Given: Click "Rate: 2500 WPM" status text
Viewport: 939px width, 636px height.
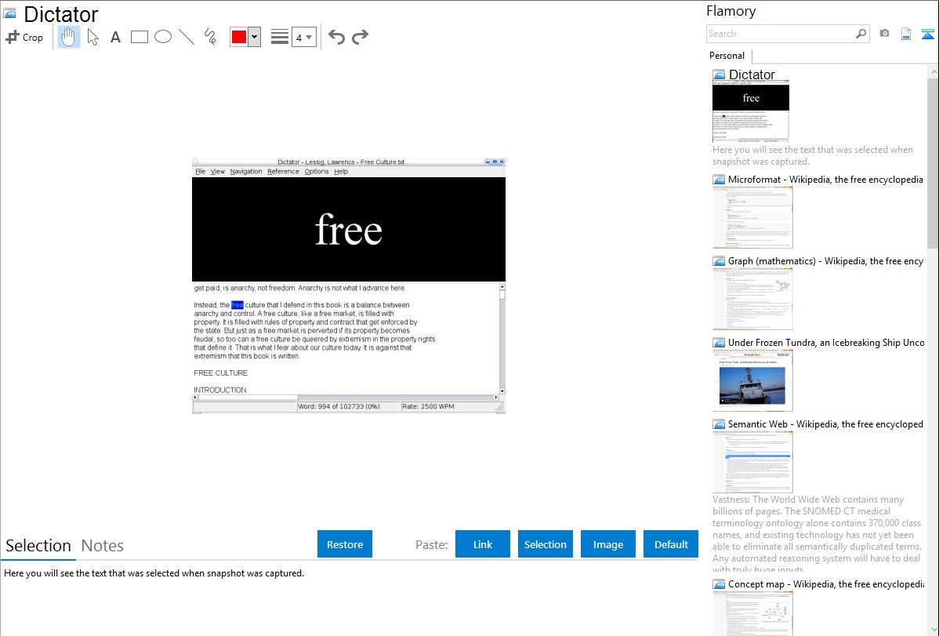Looking at the screenshot, I should coord(428,406).
